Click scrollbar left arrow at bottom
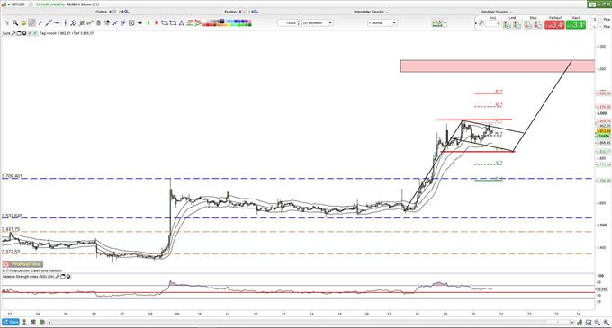This screenshot has height=328, width=612. (x=49, y=322)
